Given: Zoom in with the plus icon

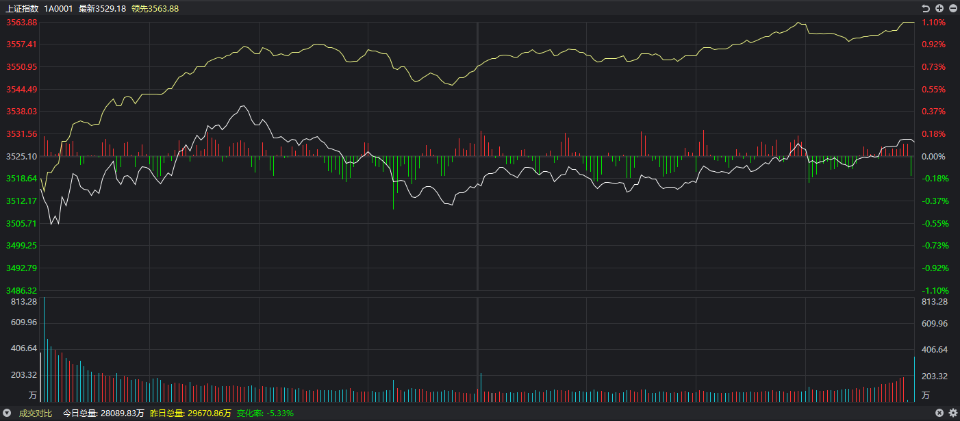Looking at the screenshot, I should [939, 8].
